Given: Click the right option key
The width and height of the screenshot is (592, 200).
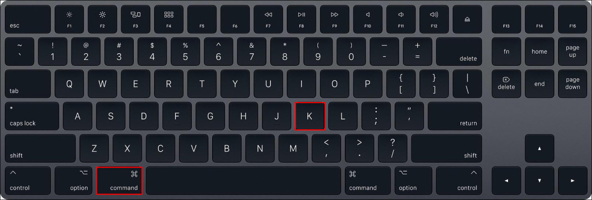Looking at the screenshot, I should [x=413, y=181].
